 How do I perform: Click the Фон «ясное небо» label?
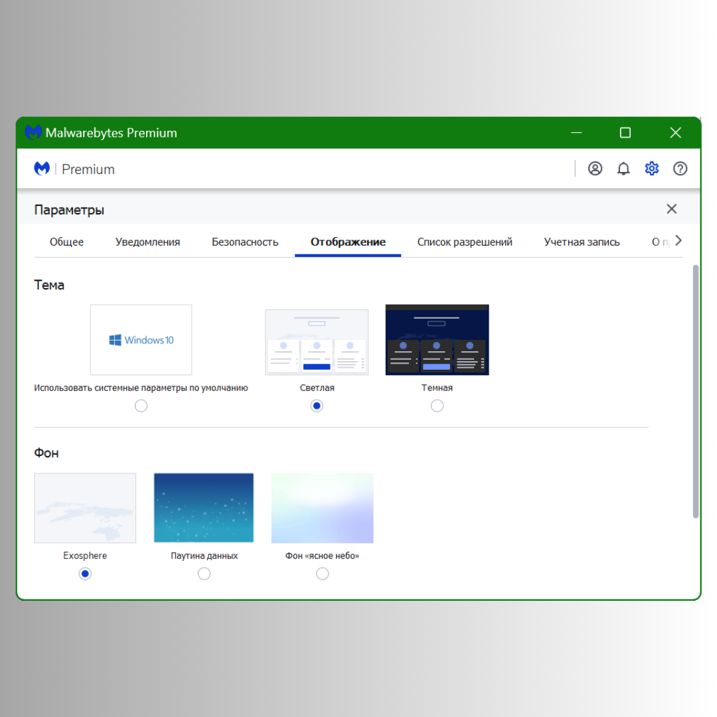tap(323, 556)
